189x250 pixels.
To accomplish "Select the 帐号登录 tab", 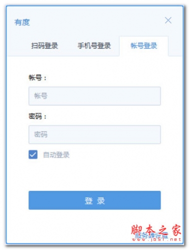I will [x=143, y=45].
